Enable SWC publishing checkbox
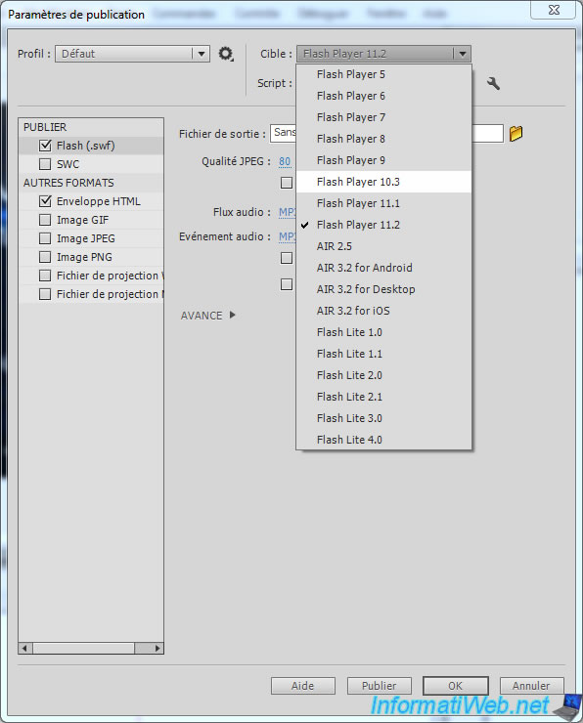Viewport: 583px width, 723px height. click(45, 164)
